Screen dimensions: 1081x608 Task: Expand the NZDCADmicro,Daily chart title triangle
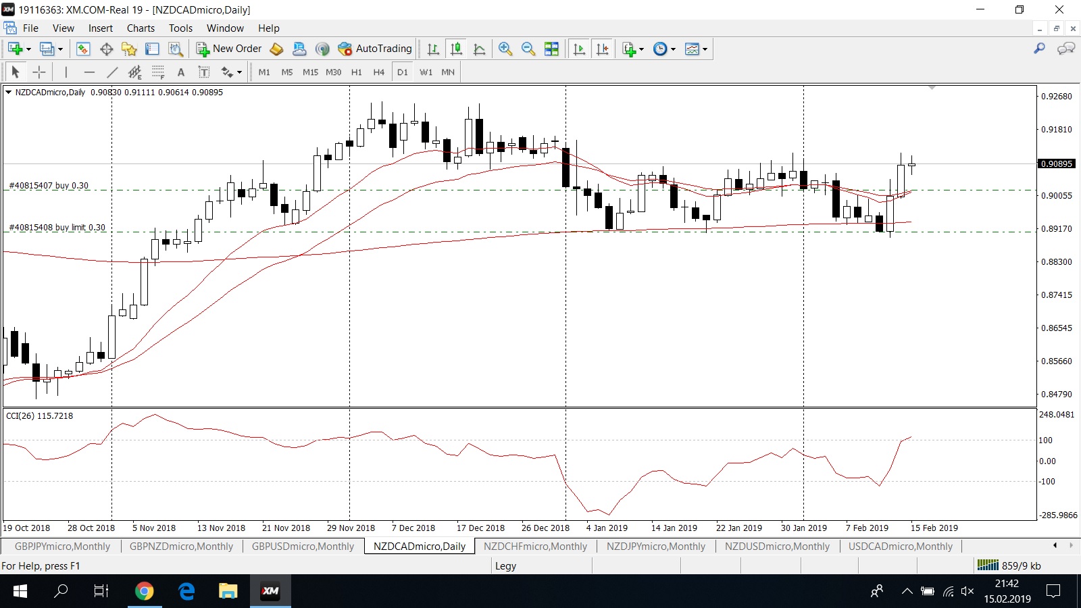click(x=8, y=93)
